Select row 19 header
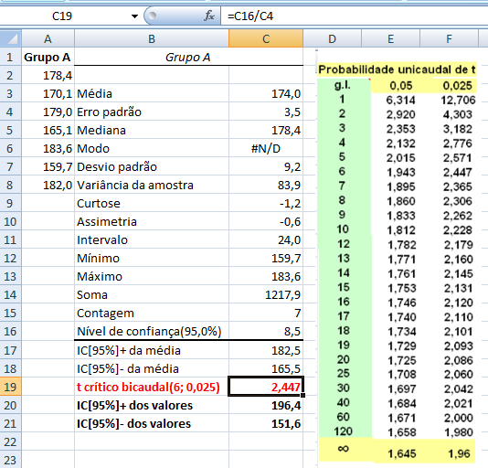 (x=10, y=387)
